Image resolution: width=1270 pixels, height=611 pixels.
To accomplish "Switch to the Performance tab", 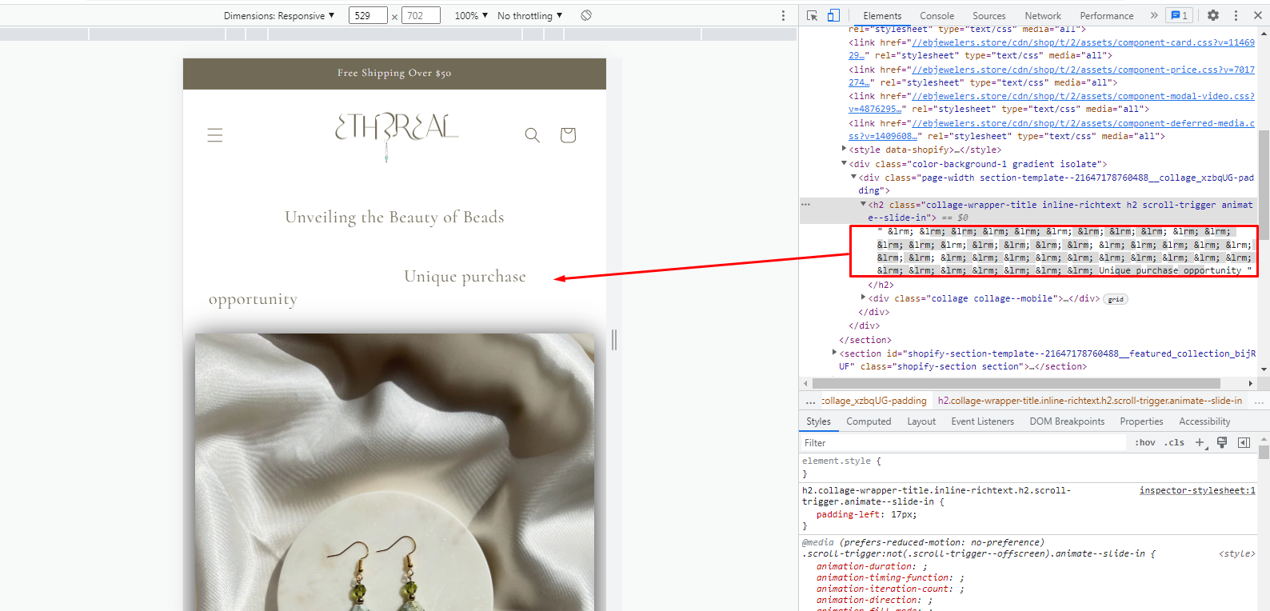I will [1106, 15].
